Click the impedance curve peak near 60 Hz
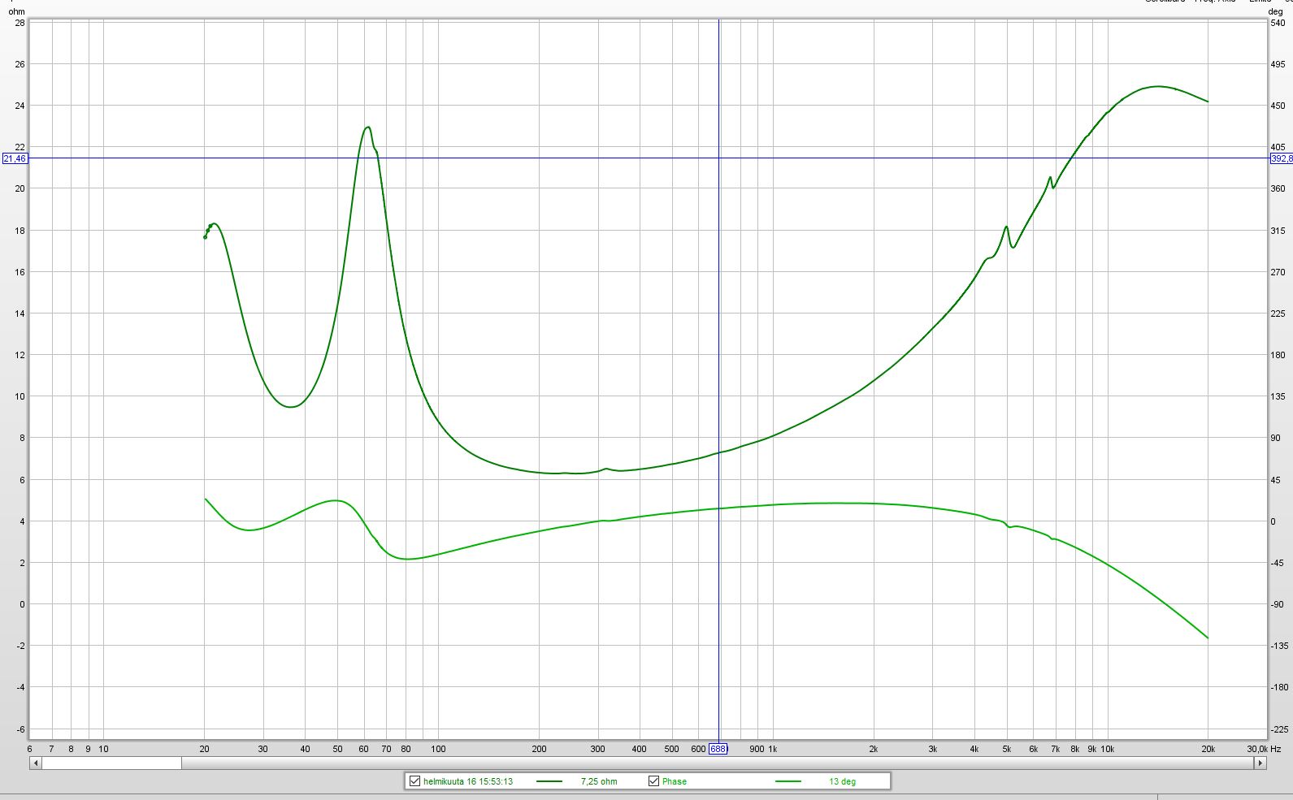The width and height of the screenshot is (1293, 800). tap(368, 127)
